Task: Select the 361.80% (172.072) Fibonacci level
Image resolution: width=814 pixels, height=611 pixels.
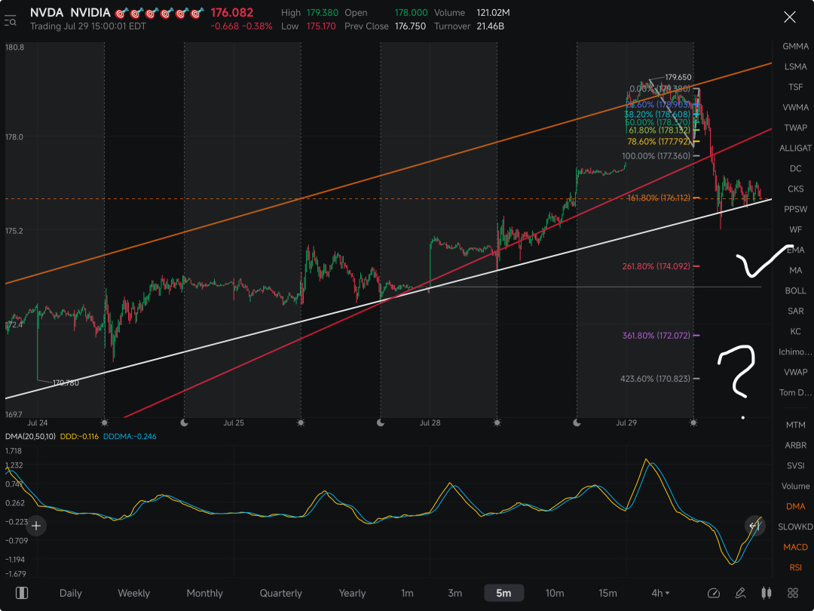Action: coord(656,336)
